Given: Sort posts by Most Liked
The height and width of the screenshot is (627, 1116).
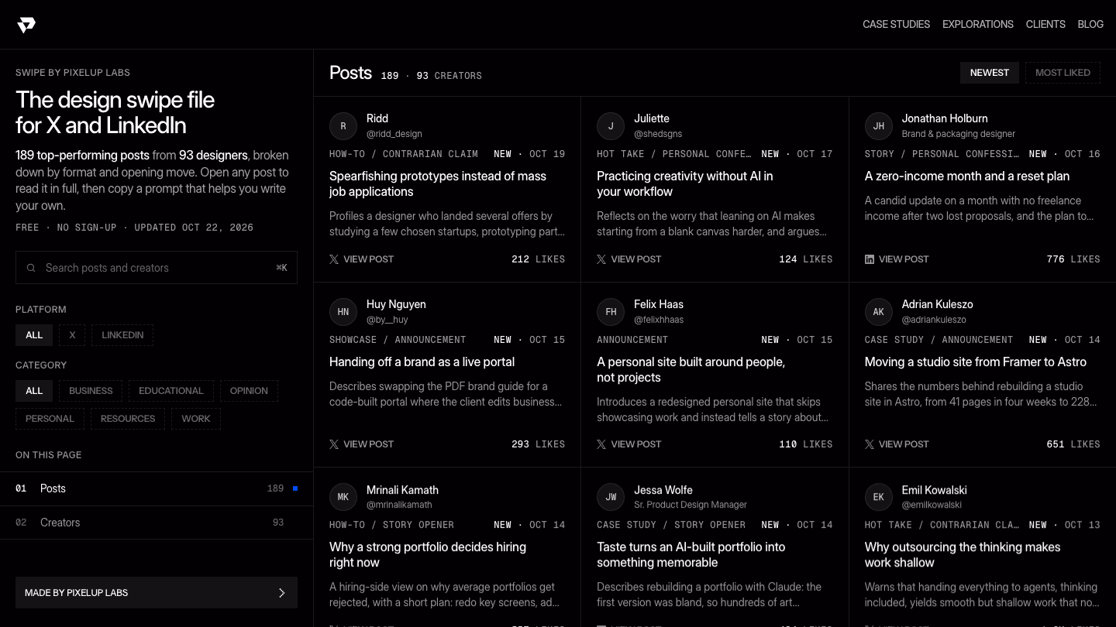Looking at the screenshot, I should 1063,73.
